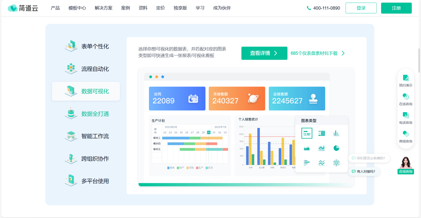Click the 流程自动化 hexagon icon
The height and width of the screenshot is (218, 421).
(71, 69)
